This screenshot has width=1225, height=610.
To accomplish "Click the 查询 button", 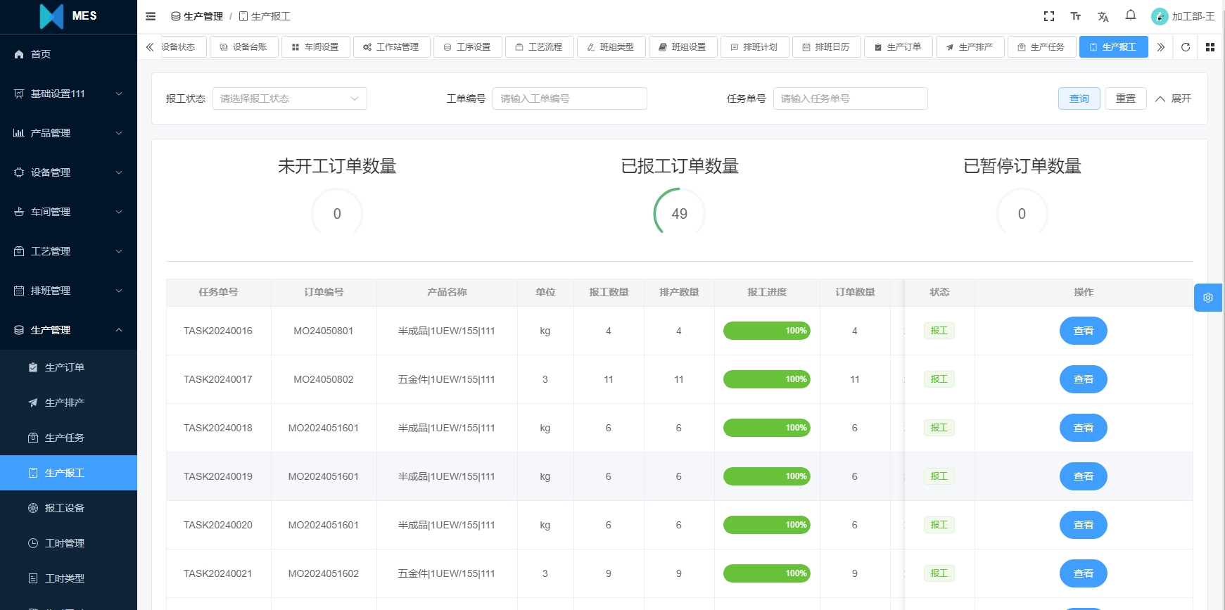I will coord(1079,99).
